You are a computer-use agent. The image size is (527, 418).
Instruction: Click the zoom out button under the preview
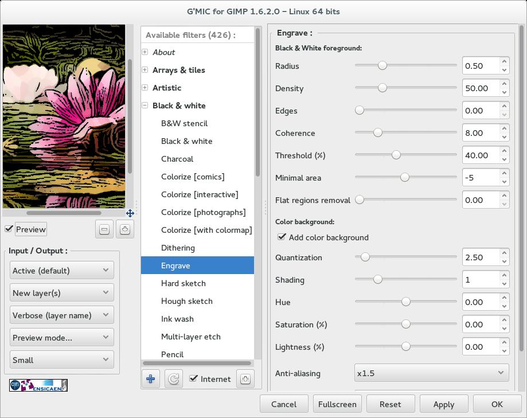(104, 229)
